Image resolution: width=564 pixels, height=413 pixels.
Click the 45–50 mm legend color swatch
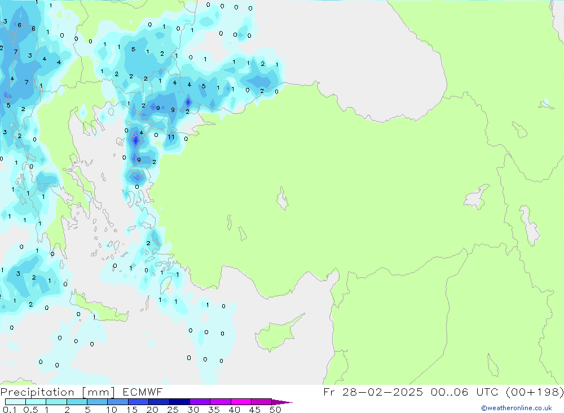pyautogui.click(x=261, y=402)
